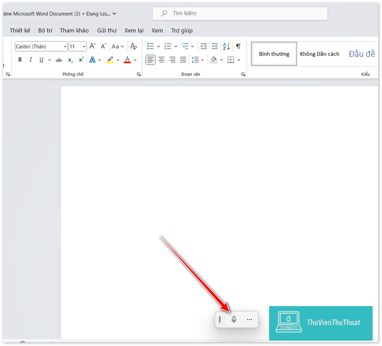The height and width of the screenshot is (346, 382).
Task: Expand shading color dropdown arrow
Action: [x=222, y=60]
